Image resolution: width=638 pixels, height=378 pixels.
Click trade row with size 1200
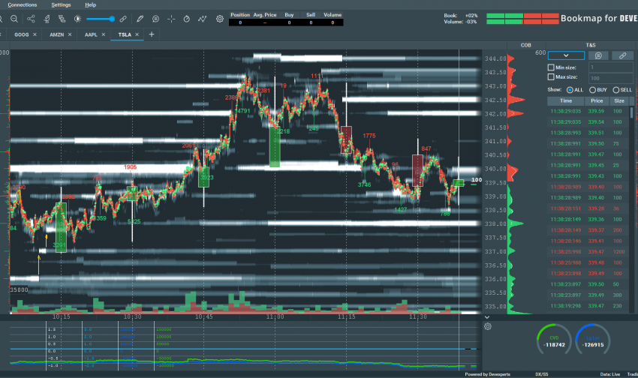[588, 251]
